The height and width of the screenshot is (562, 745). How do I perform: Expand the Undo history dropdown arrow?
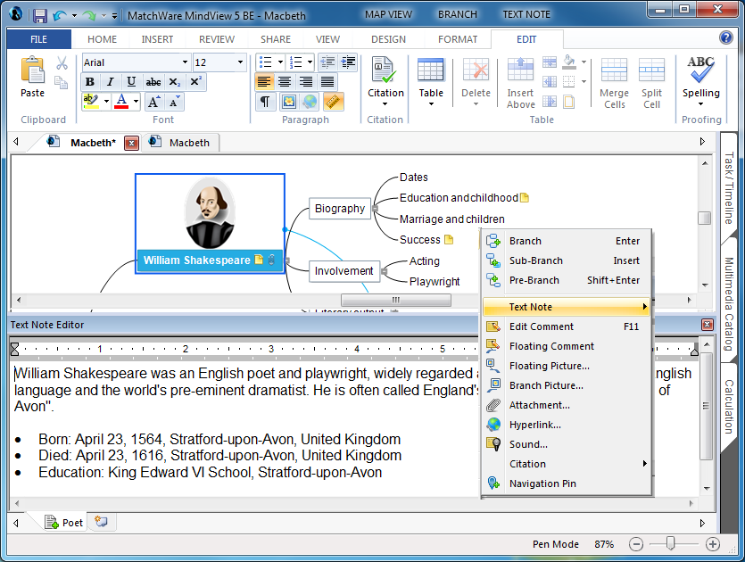(74, 16)
